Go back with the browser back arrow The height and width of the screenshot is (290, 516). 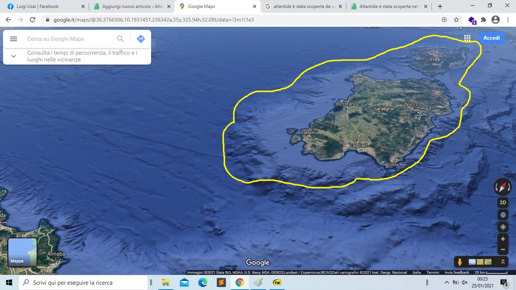(x=8, y=20)
